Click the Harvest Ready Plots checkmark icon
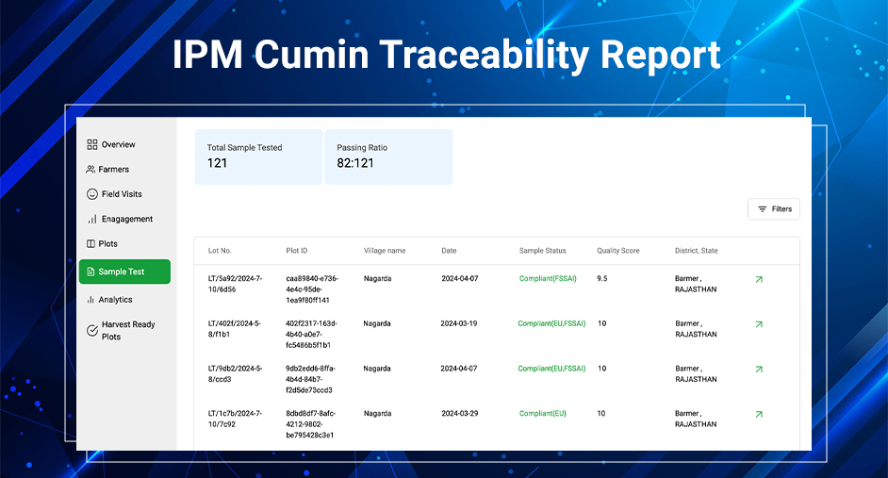 pos(92,330)
